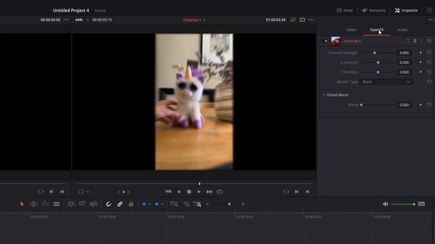Click the timeline zoom out minus

[x=207, y=204]
